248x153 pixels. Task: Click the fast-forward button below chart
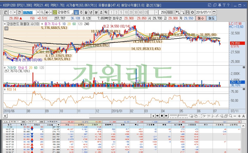[166, 116]
